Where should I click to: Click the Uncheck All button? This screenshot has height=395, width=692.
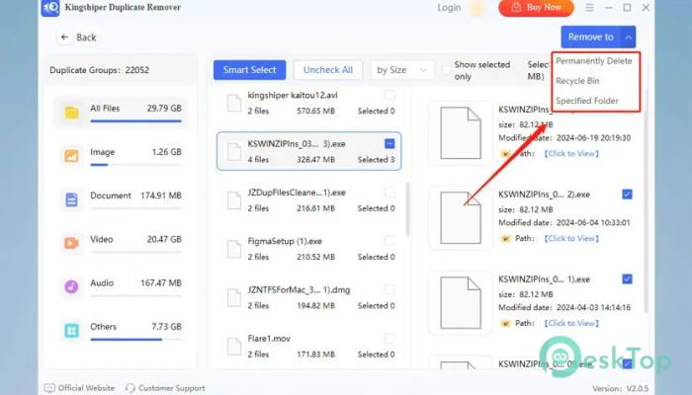click(328, 70)
